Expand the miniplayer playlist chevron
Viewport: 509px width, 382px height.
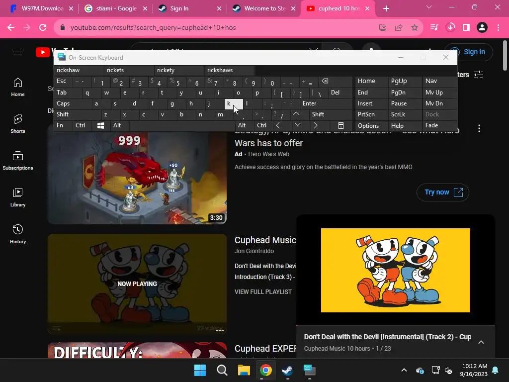click(x=481, y=342)
